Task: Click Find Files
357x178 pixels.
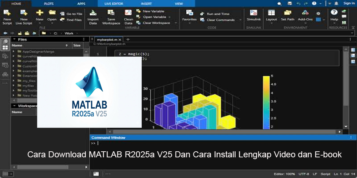Action: 71,20
